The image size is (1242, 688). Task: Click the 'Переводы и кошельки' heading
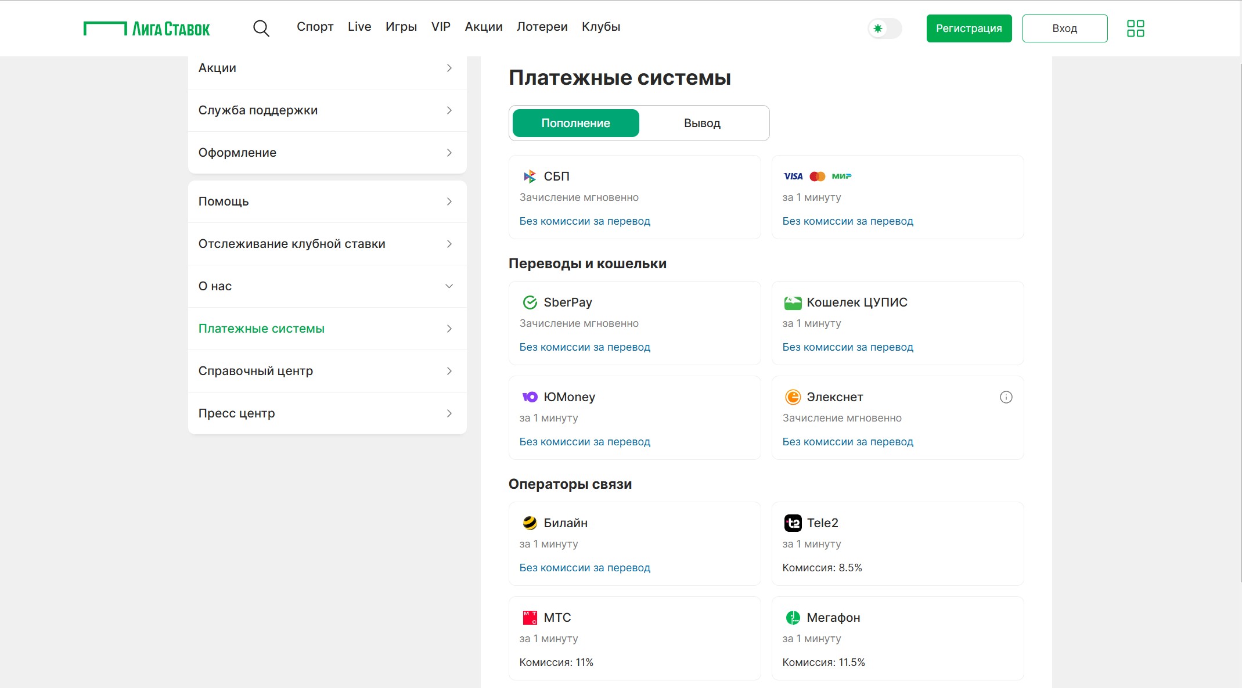[587, 264]
